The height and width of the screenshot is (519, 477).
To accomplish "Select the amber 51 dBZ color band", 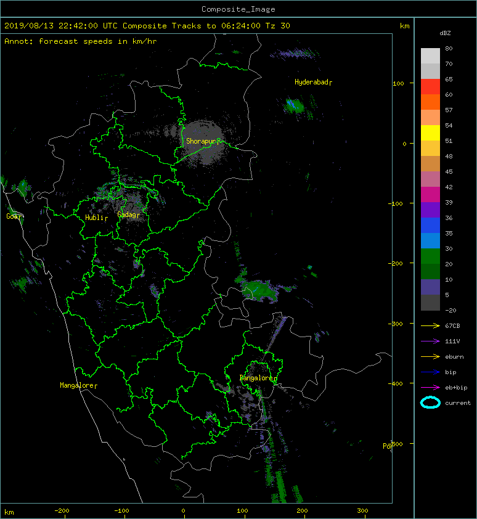I will pos(430,148).
